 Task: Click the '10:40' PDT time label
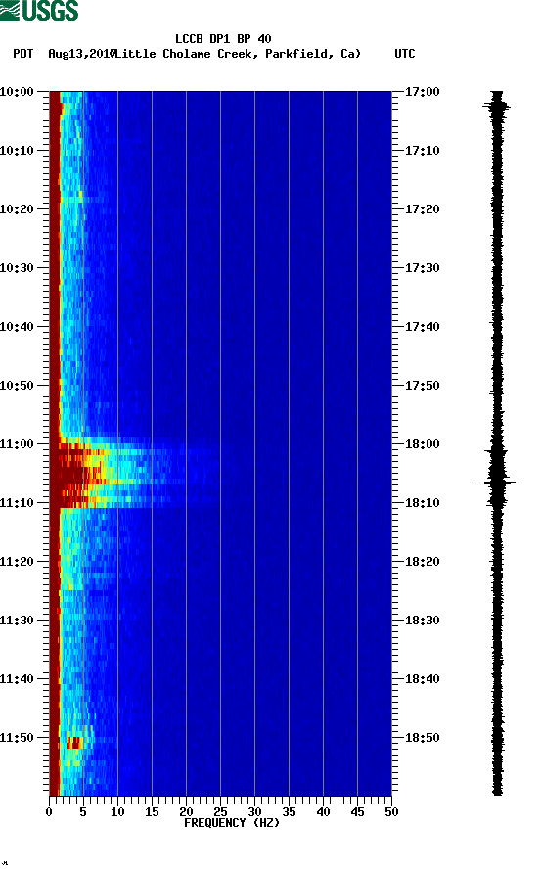click(x=17, y=327)
